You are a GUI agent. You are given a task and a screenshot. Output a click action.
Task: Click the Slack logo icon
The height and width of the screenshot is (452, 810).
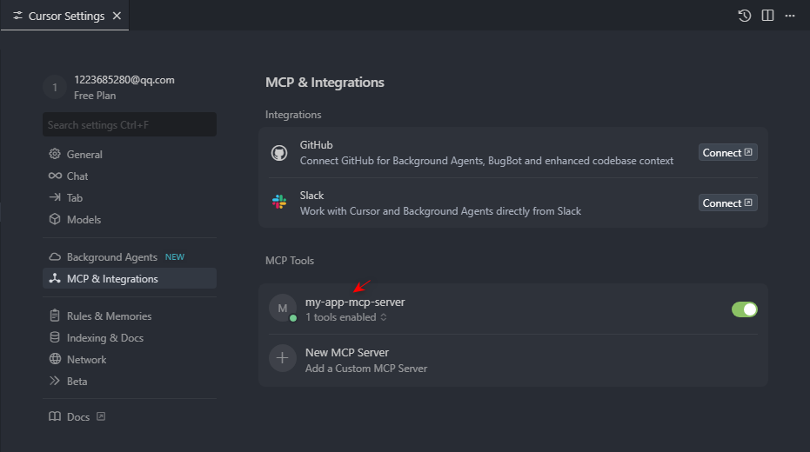[279, 203]
